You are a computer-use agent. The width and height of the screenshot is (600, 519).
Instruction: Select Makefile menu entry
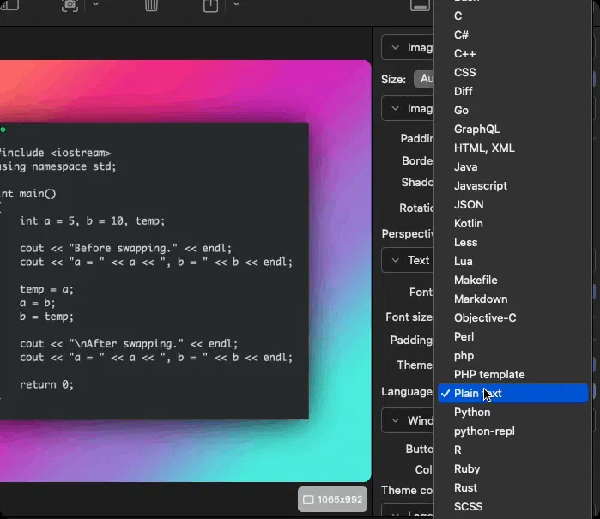tap(512, 280)
